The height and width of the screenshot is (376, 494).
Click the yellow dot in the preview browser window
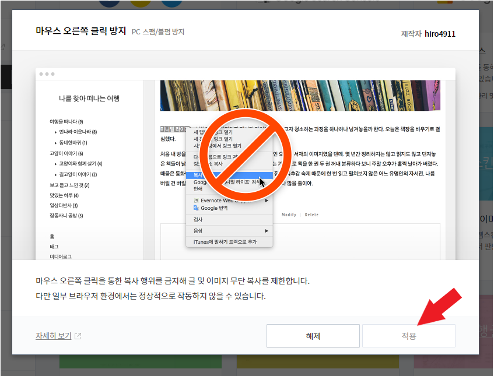pyautogui.click(x=47, y=74)
